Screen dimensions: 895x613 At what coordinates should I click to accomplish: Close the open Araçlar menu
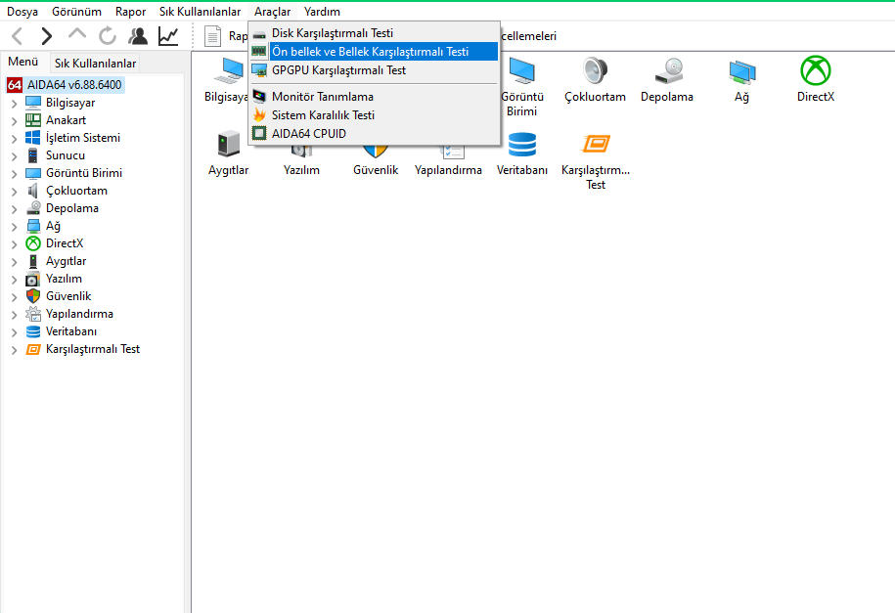tap(272, 12)
